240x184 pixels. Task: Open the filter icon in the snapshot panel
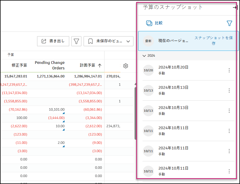(x=229, y=23)
